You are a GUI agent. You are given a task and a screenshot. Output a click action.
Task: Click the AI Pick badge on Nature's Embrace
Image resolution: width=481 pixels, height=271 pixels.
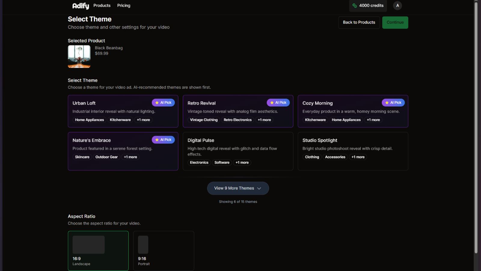pos(163,140)
